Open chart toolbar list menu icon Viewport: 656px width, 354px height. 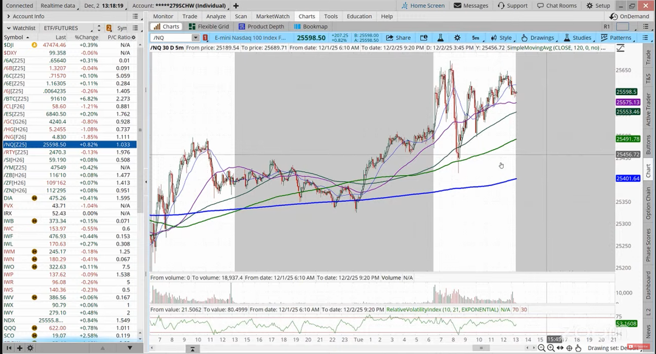(x=645, y=38)
